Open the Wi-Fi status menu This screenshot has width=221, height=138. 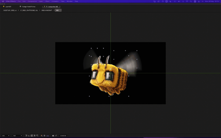[x=187, y=1]
